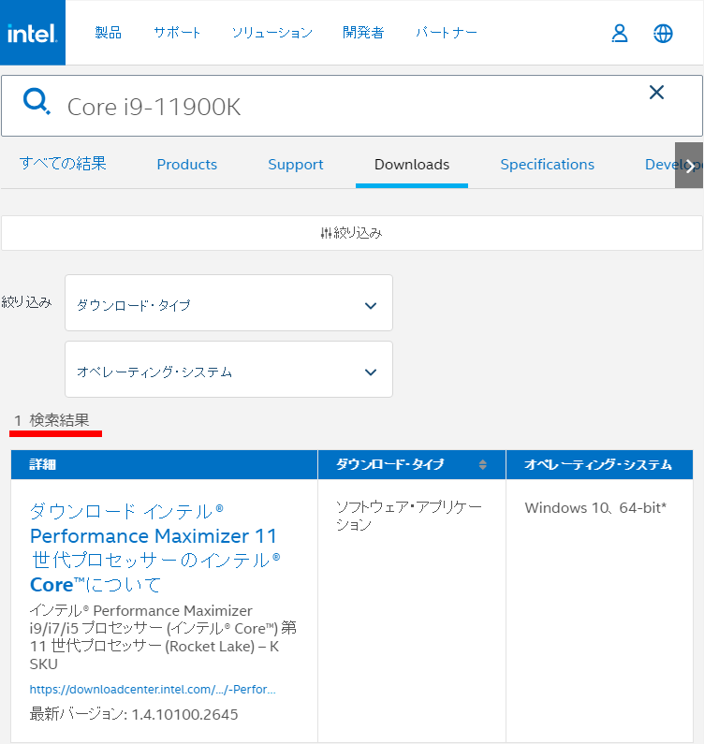704x744 pixels.
Task: Switch to the Specifications tab
Action: click(548, 164)
